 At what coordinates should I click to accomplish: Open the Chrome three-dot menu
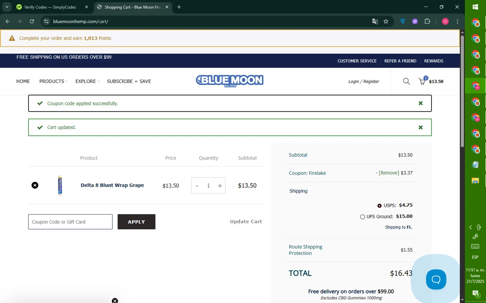point(457,21)
